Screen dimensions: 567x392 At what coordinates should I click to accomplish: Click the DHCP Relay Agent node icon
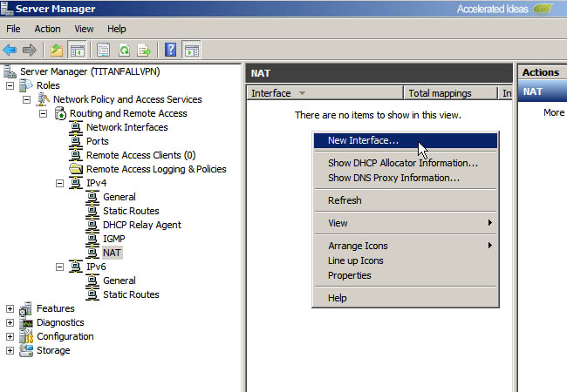point(92,225)
